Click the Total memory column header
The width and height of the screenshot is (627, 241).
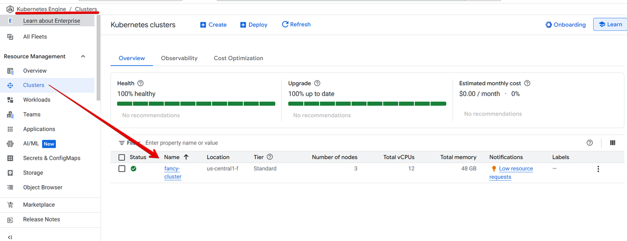coord(458,157)
